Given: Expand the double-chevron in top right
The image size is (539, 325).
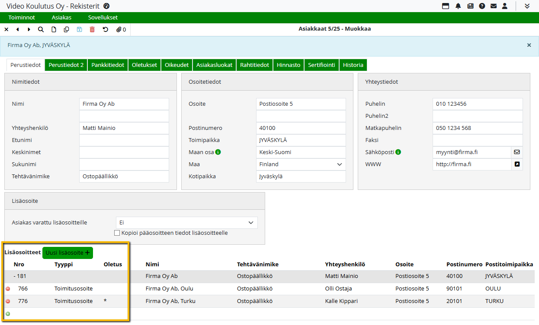Looking at the screenshot, I should click(x=527, y=6).
